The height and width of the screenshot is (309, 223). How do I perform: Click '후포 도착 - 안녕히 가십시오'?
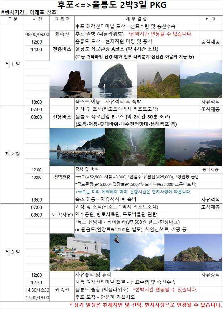tap(105, 297)
